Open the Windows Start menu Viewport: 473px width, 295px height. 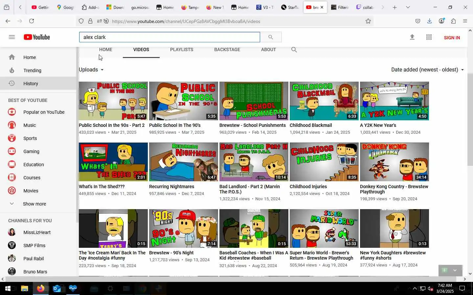coord(8,288)
